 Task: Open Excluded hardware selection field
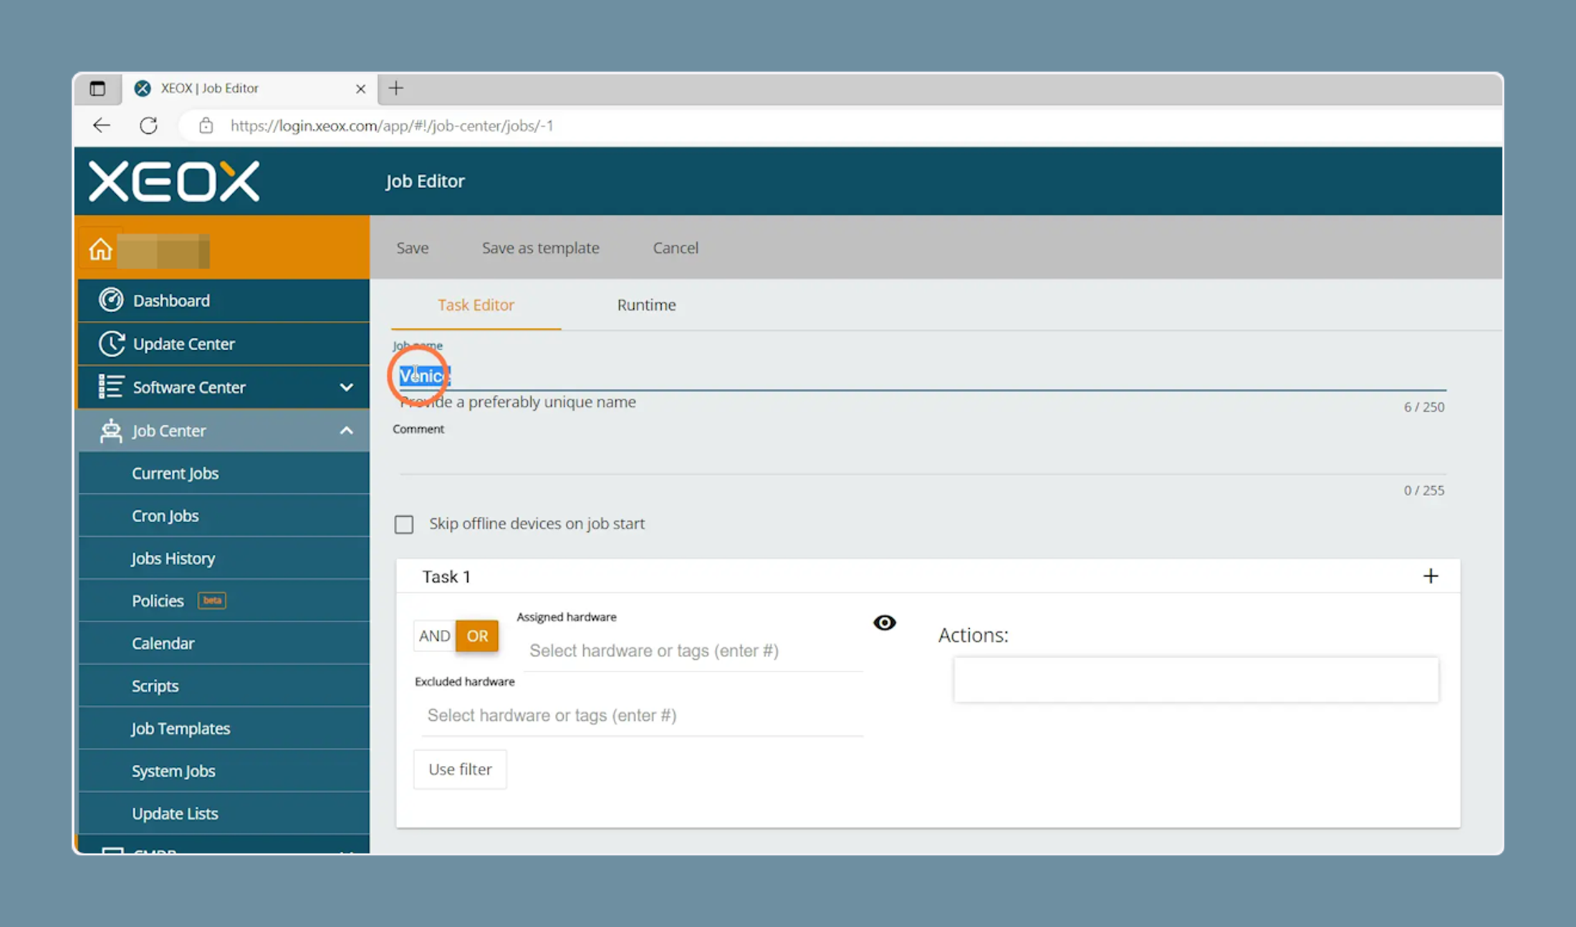tap(643, 715)
